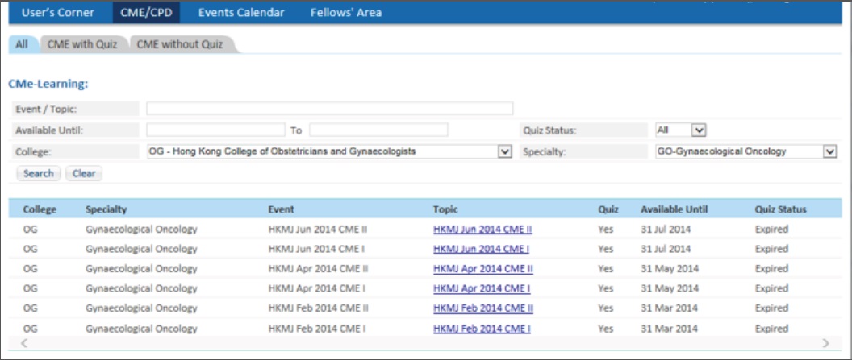Click the left arrow of horizontal scrollbar
The image size is (852, 360).
[23, 343]
